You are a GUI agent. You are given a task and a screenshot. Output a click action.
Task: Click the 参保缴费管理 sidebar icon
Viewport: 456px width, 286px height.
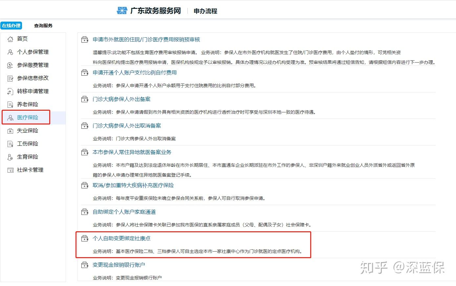pyautogui.click(x=11, y=65)
